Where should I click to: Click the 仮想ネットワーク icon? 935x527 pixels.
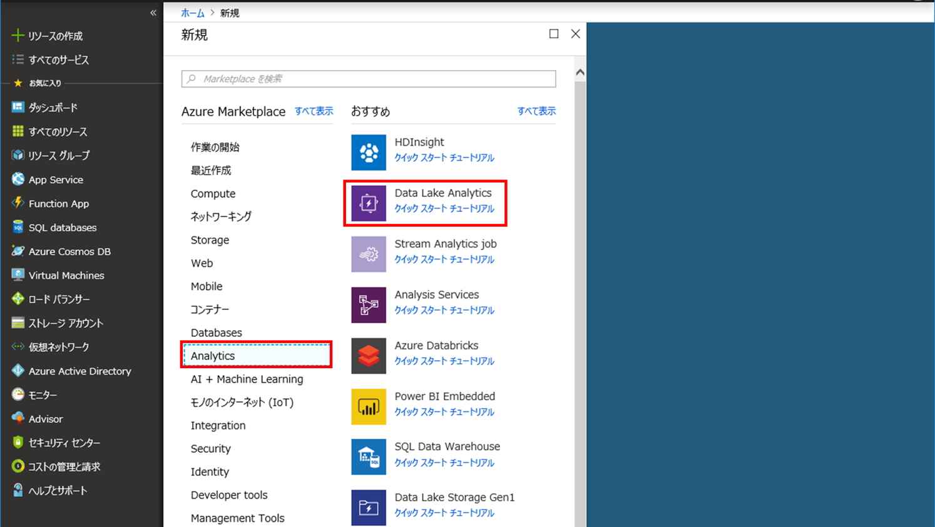click(x=18, y=346)
